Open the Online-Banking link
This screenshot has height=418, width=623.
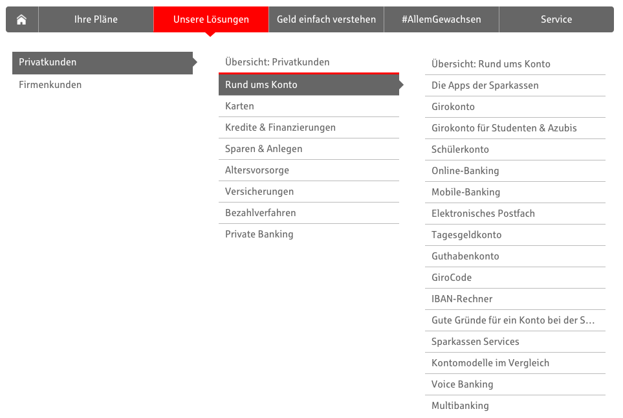tap(516, 171)
